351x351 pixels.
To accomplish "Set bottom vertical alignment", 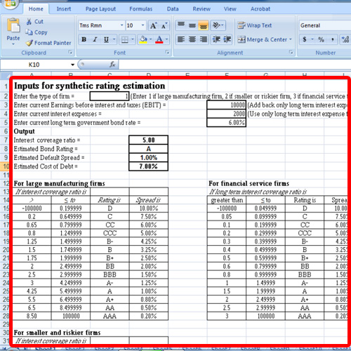I will pos(203,25).
